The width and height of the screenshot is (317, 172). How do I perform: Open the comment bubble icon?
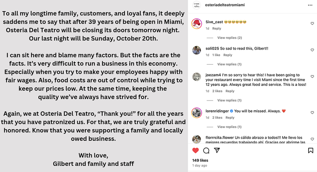(x=206, y=150)
